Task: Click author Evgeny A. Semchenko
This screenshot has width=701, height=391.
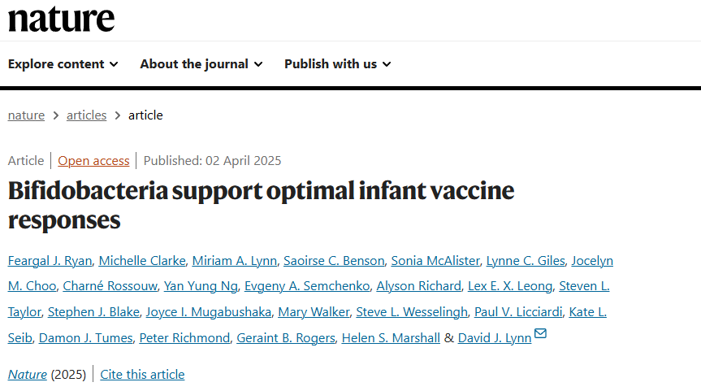Action: coord(307,286)
